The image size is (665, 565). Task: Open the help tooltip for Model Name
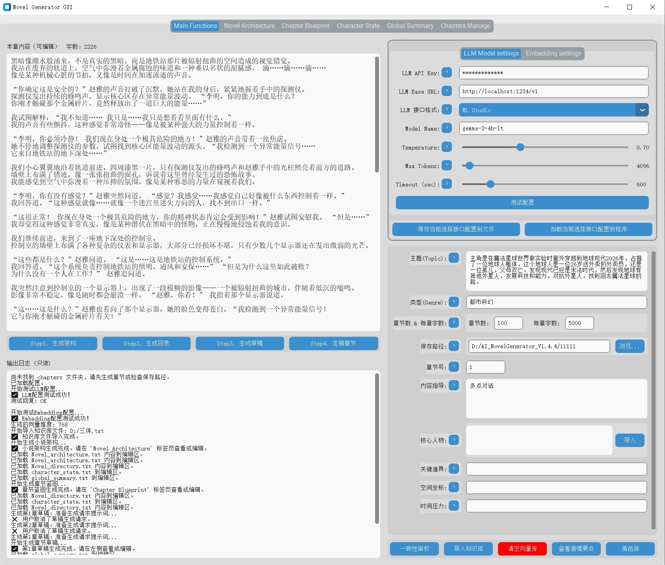point(447,128)
